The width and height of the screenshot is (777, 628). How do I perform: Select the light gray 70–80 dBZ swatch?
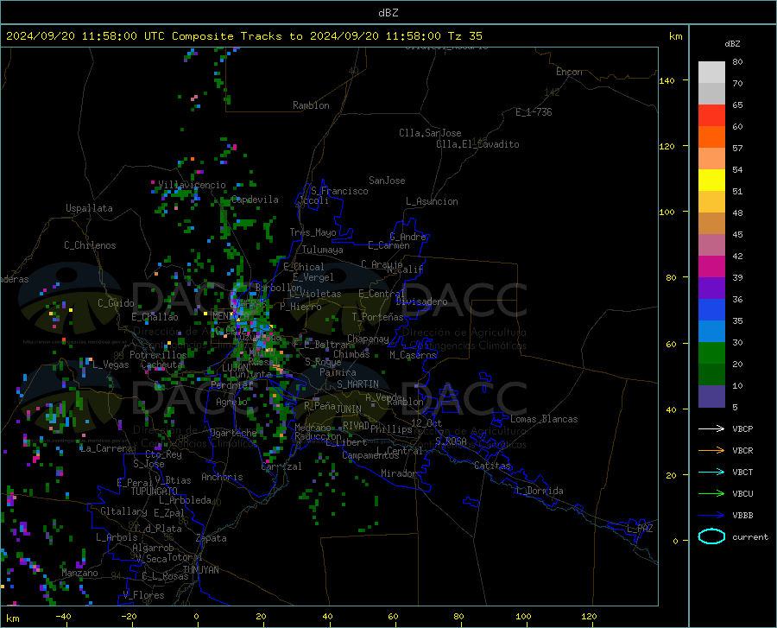[711, 73]
